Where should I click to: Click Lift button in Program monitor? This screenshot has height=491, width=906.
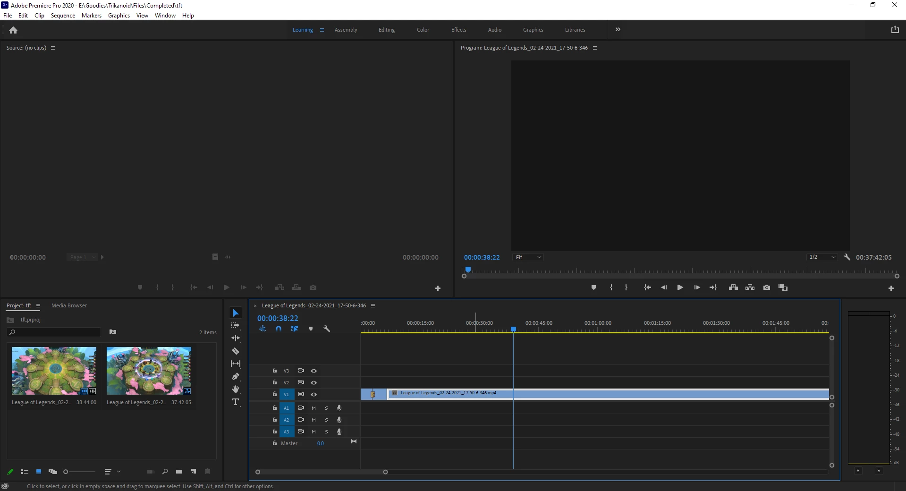click(733, 288)
